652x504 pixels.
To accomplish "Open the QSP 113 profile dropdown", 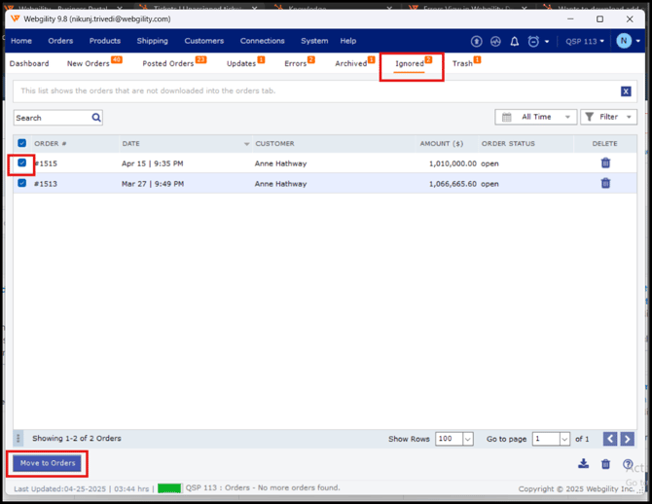I will pyautogui.click(x=585, y=42).
